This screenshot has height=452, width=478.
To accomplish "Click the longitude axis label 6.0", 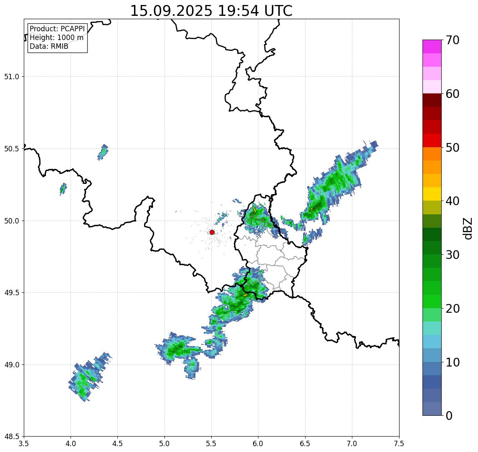I will [258, 444].
